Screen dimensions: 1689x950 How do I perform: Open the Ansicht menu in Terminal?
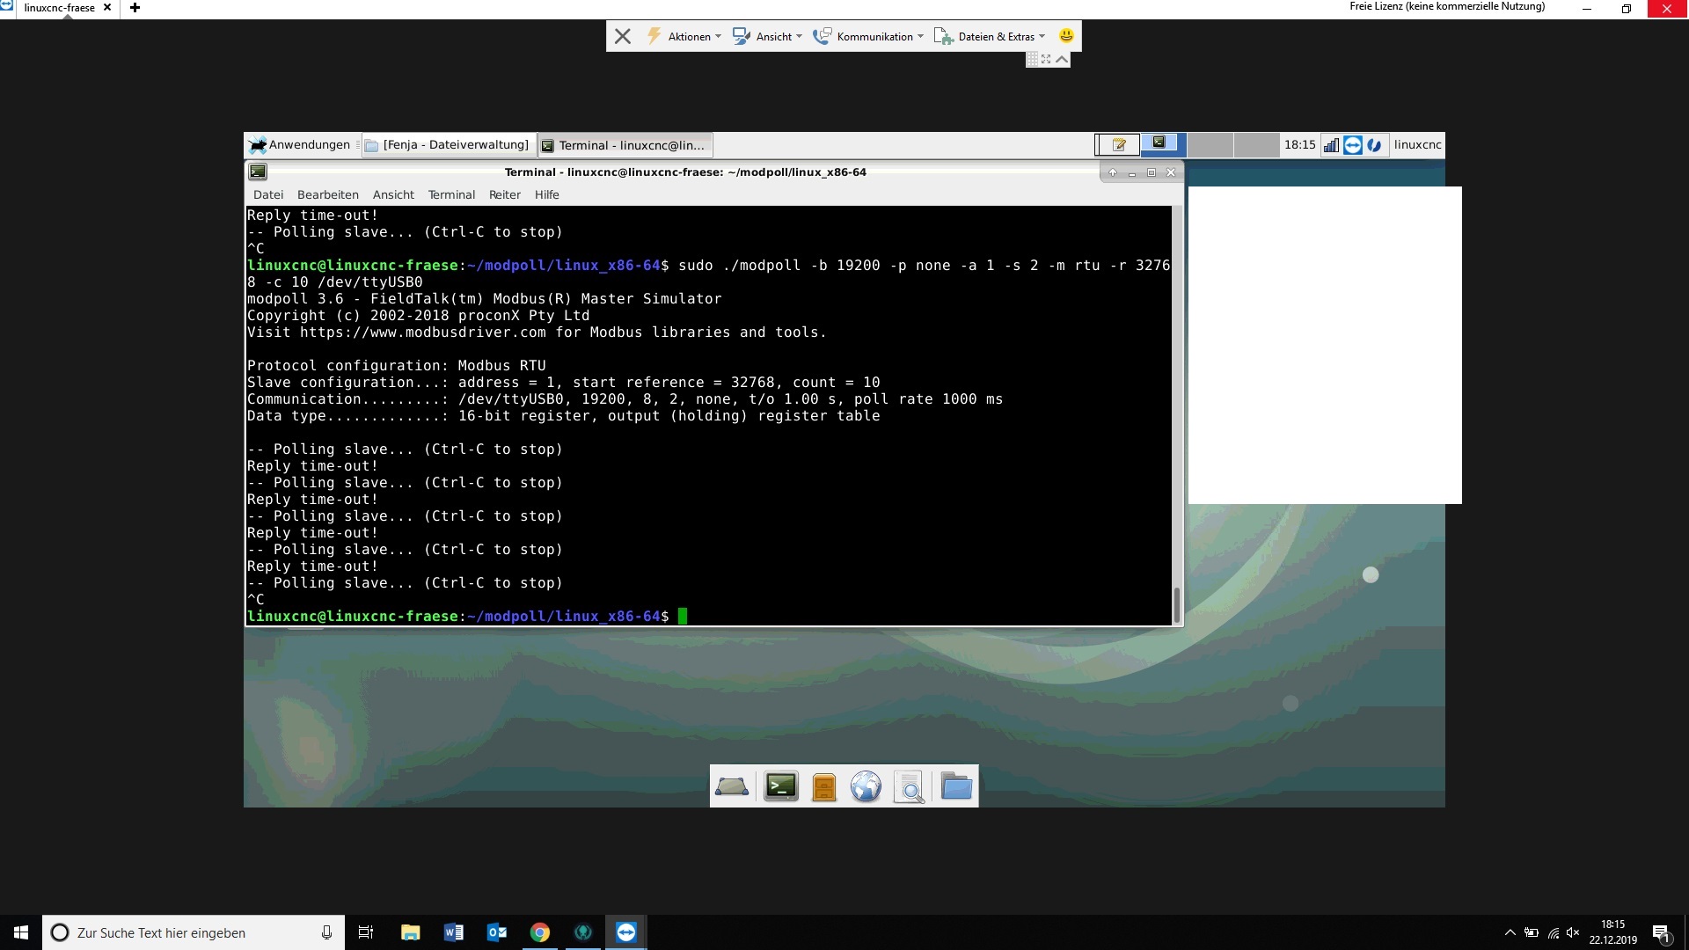(x=393, y=195)
